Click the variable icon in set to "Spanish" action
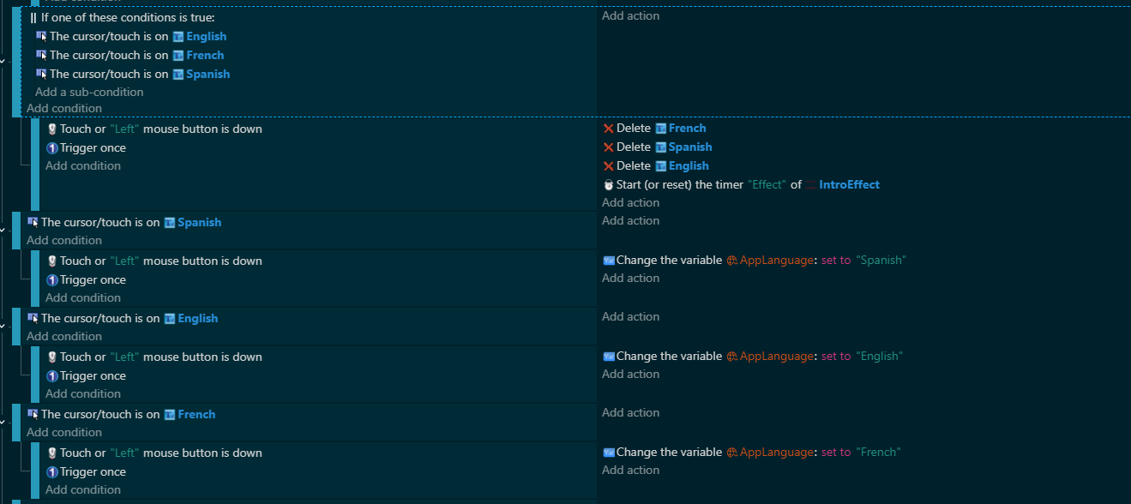1131x504 pixels. 608,261
